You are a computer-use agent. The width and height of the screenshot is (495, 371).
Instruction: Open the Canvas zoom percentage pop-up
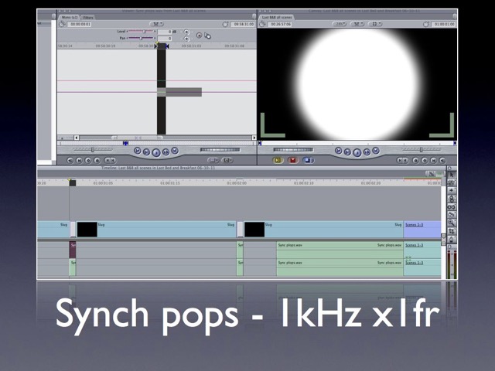340,24
